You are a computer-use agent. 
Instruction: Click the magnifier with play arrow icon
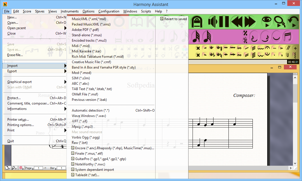pos(280,22)
